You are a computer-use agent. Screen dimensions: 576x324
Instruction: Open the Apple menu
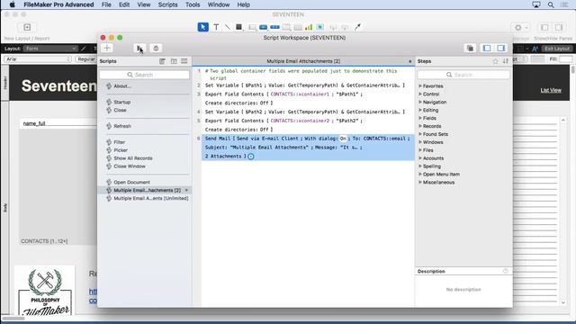click(12, 4)
